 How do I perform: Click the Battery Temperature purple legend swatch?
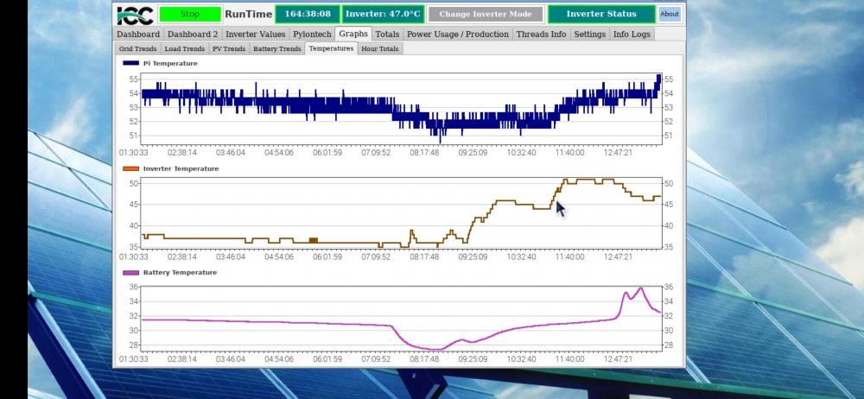pyautogui.click(x=130, y=272)
